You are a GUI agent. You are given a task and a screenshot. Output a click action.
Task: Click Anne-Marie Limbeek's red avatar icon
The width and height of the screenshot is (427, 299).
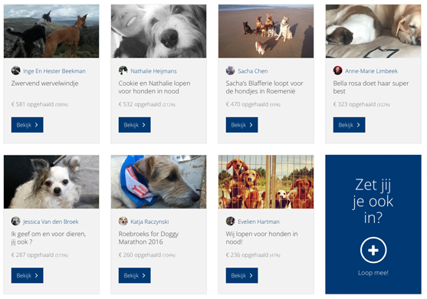coord(337,71)
